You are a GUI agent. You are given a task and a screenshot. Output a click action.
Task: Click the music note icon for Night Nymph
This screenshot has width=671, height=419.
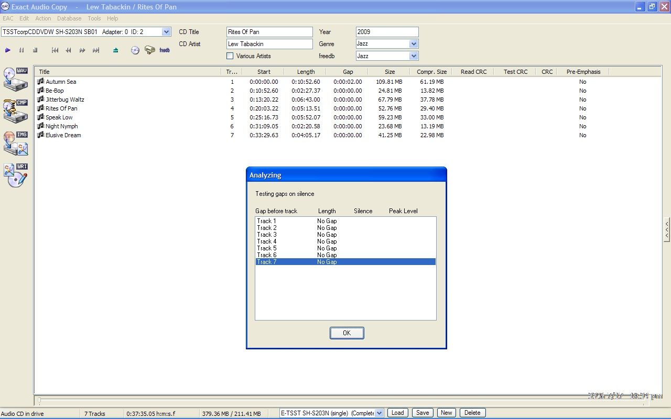coord(40,126)
